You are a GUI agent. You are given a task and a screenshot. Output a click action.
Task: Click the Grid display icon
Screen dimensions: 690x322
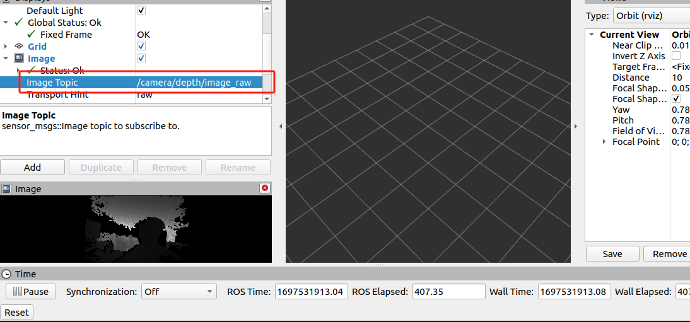[x=18, y=46]
